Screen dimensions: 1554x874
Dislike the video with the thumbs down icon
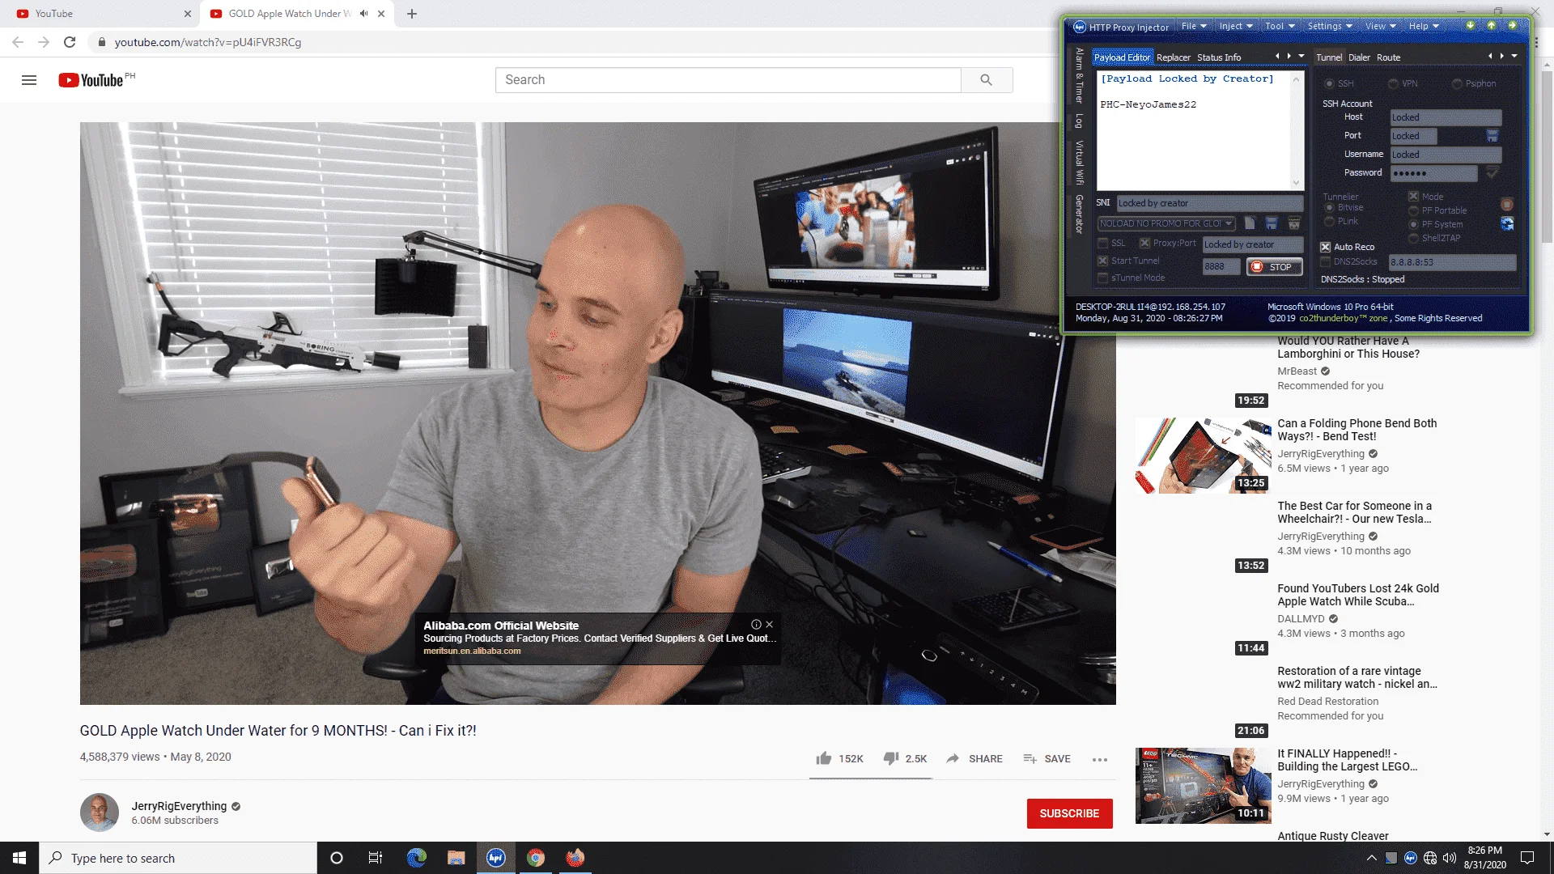pos(890,758)
